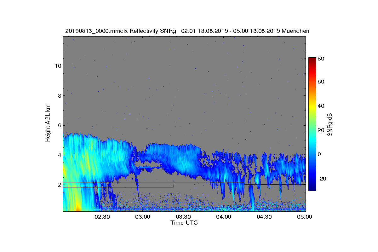The image size is (378, 252).
Task: Click the height axis tick label '8'
Action: 59,95
